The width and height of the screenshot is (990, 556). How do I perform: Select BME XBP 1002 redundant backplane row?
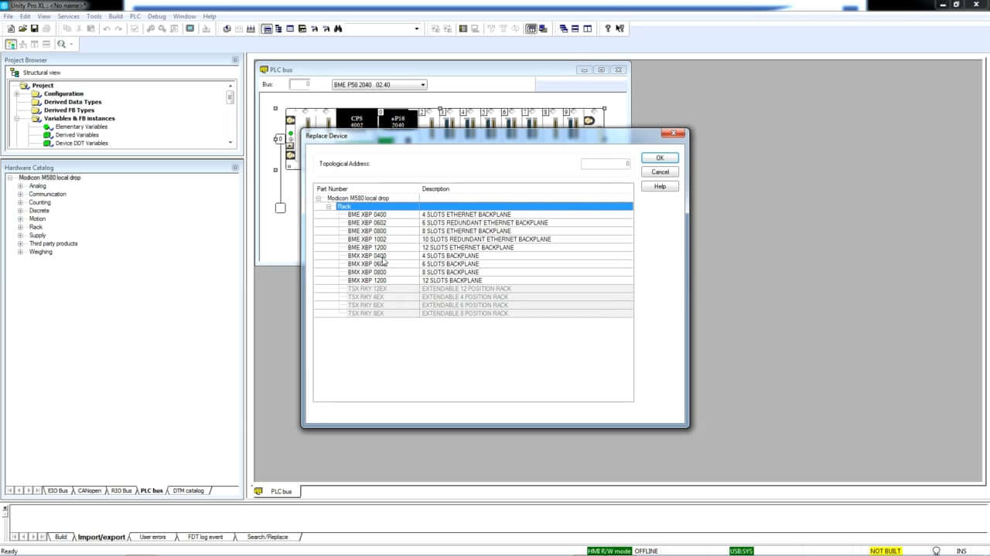pos(473,239)
